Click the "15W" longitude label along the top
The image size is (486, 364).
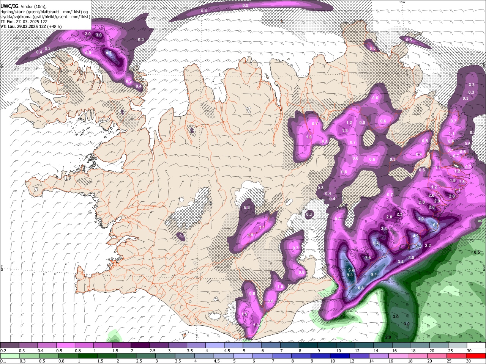[402, 2]
